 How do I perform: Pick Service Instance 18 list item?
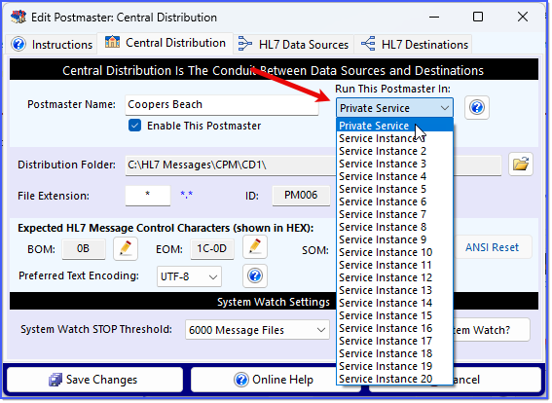(394, 353)
